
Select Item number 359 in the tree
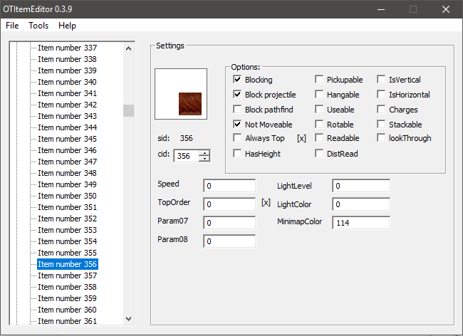(x=68, y=298)
